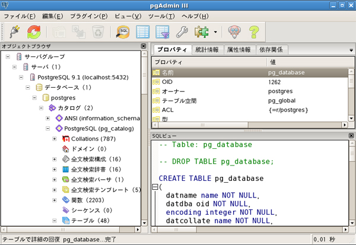
Task: Click the properties toolbar icon
Action: [x=59, y=32]
